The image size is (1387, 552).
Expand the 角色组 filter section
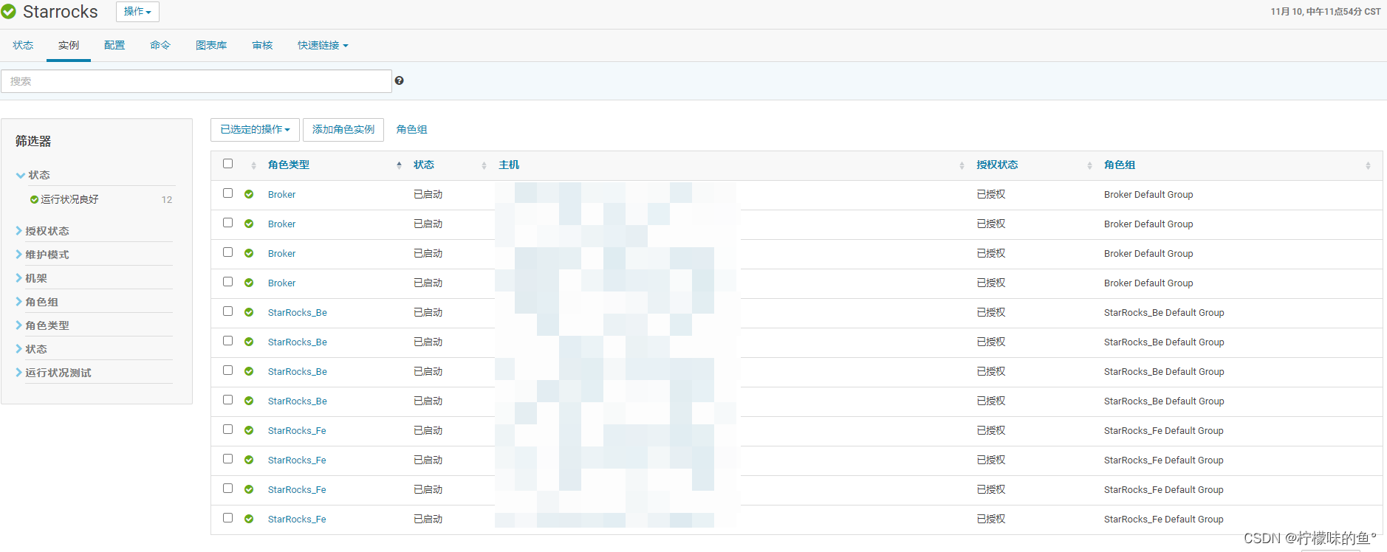coord(37,302)
